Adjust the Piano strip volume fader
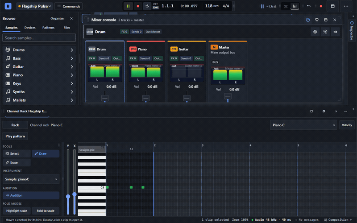The height and width of the screenshot is (223, 357). tap(146, 98)
